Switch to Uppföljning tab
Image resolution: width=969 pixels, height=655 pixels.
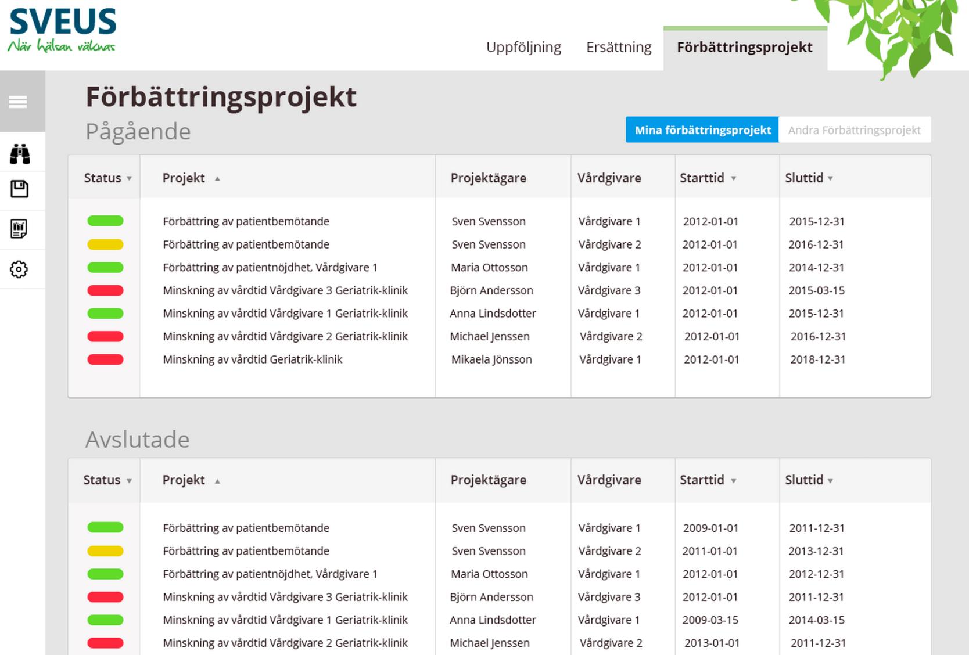coord(523,47)
